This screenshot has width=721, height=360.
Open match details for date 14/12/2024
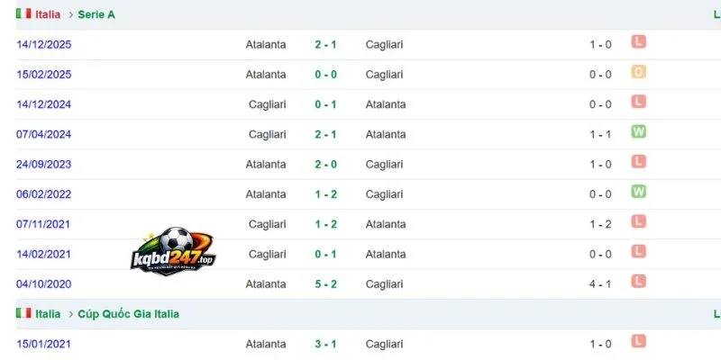click(43, 104)
